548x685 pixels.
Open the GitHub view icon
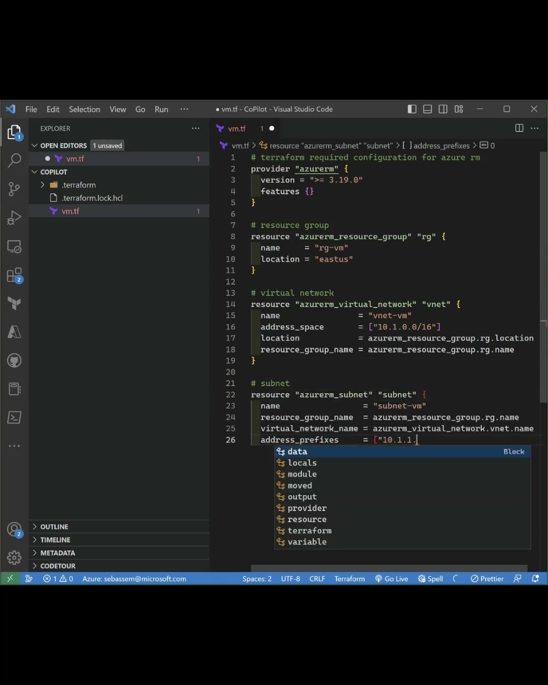click(x=14, y=361)
